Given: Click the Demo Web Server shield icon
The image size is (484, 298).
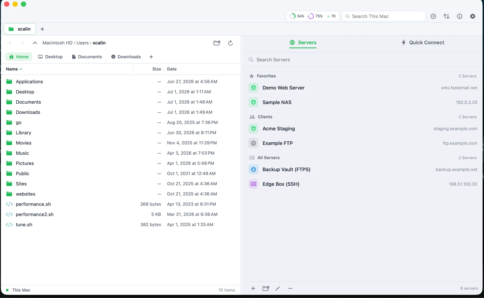Looking at the screenshot, I should (x=253, y=88).
